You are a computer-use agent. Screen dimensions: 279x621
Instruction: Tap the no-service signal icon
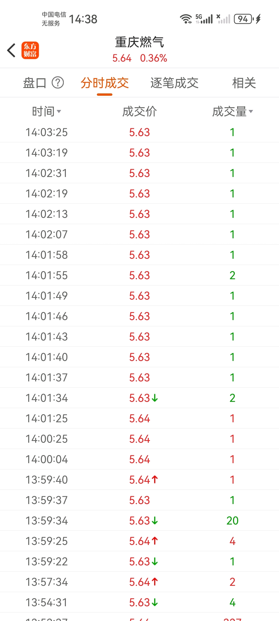tap(223, 19)
